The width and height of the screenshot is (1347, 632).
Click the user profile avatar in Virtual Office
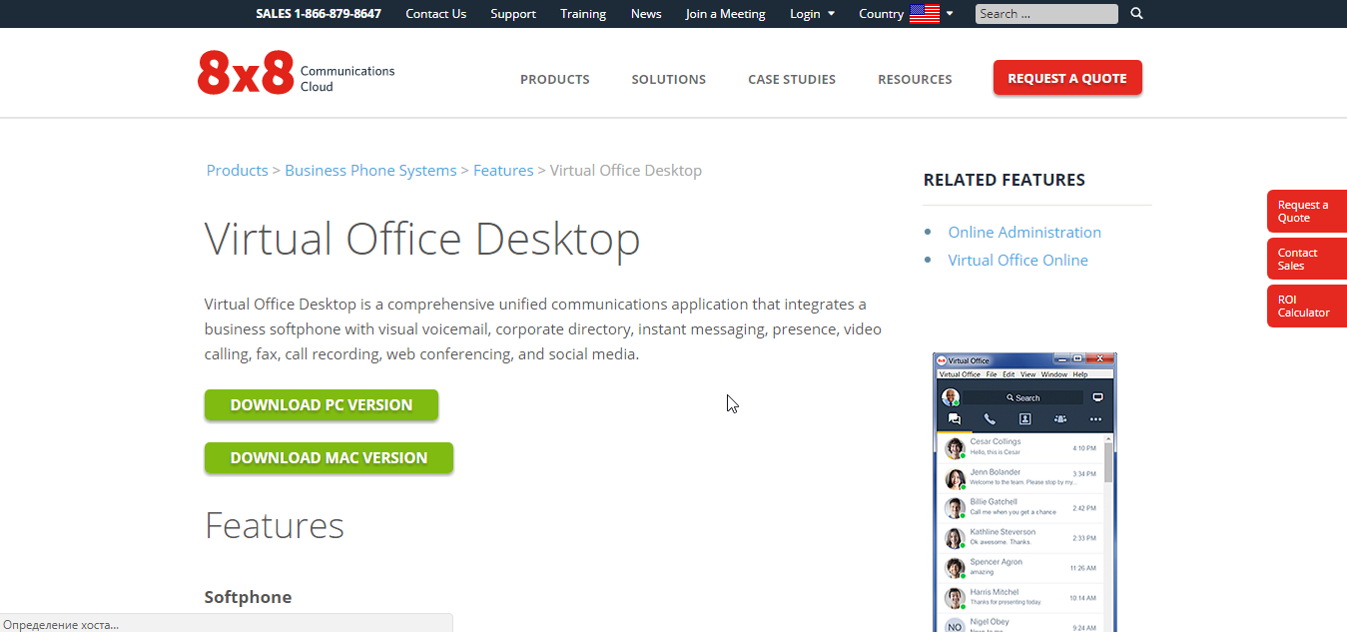(x=951, y=396)
